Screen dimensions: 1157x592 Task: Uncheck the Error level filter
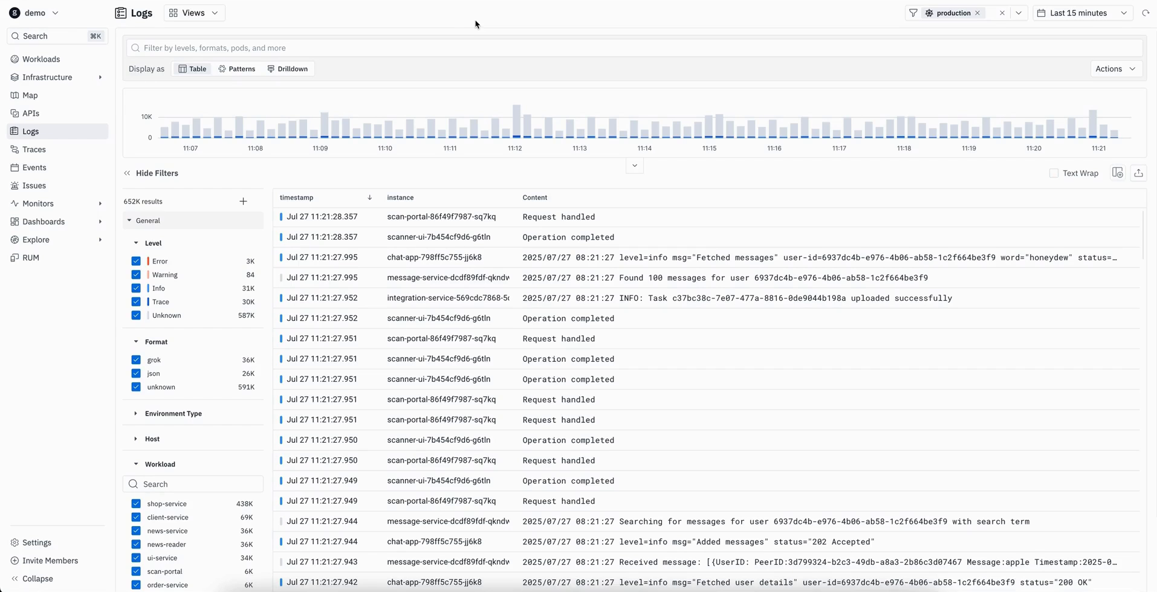136,260
